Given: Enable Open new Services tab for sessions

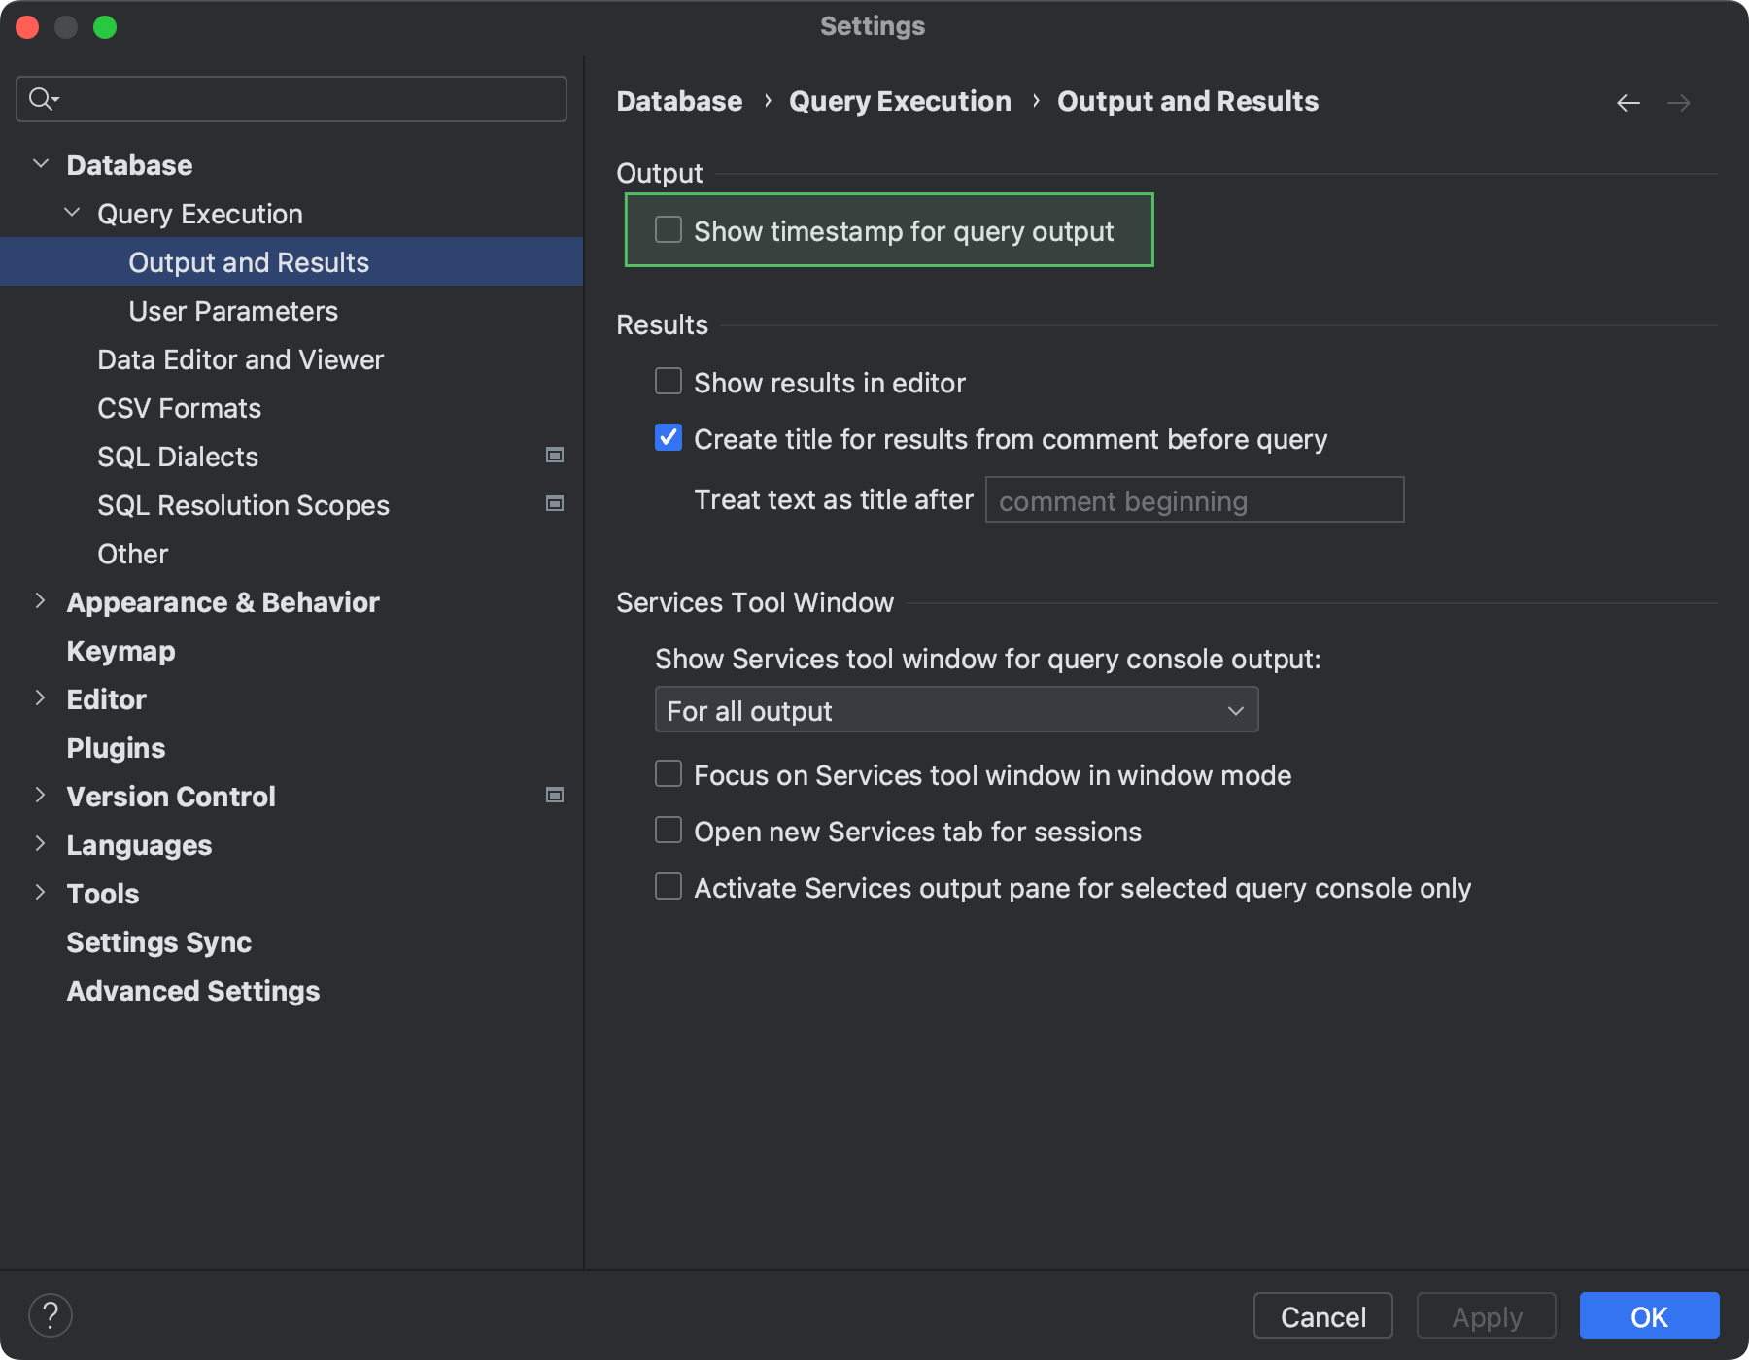Looking at the screenshot, I should [x=668, y=830].
